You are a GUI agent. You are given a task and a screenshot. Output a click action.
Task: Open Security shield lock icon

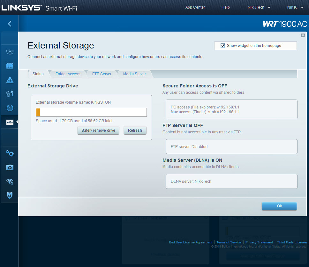[x=10, y=195]
